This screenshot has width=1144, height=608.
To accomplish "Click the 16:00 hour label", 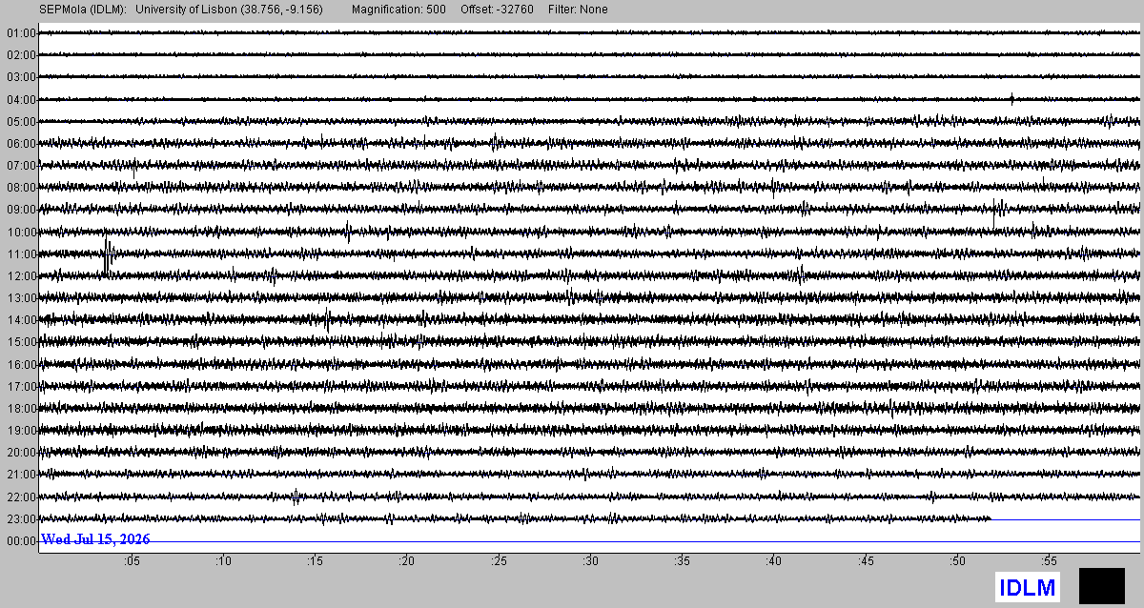I will [x=21, y=365].
